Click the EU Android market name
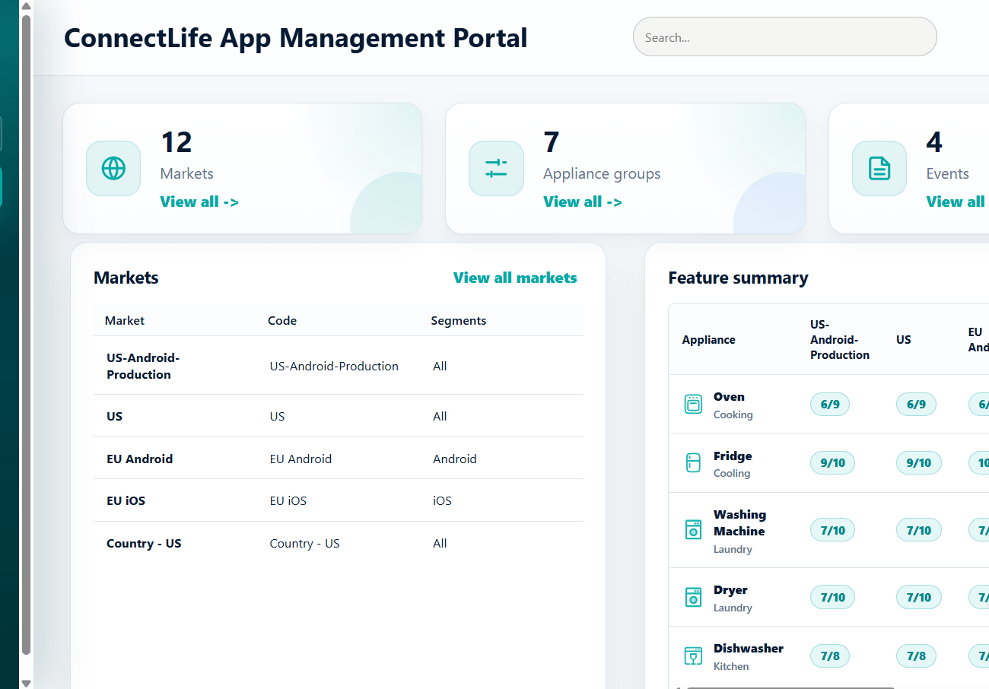Image resolution: width=989 pixels, height=689 pixels. (139, 459)
